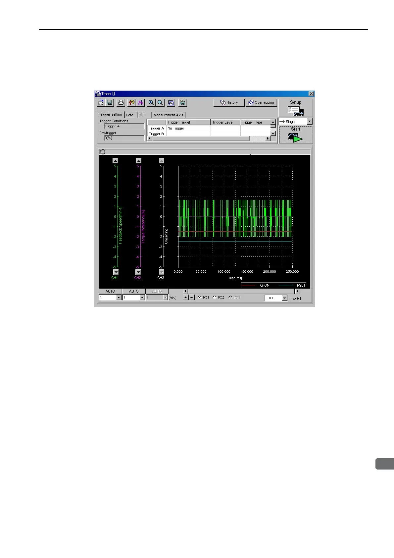Click the CSV export icon
The image size is (394, 558).
[x=183, y=103]
